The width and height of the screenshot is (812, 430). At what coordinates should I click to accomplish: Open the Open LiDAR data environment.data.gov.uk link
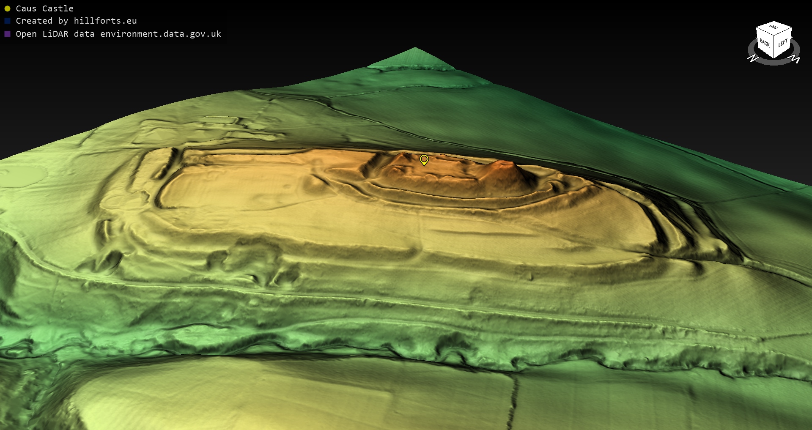(x=118, y=34)
